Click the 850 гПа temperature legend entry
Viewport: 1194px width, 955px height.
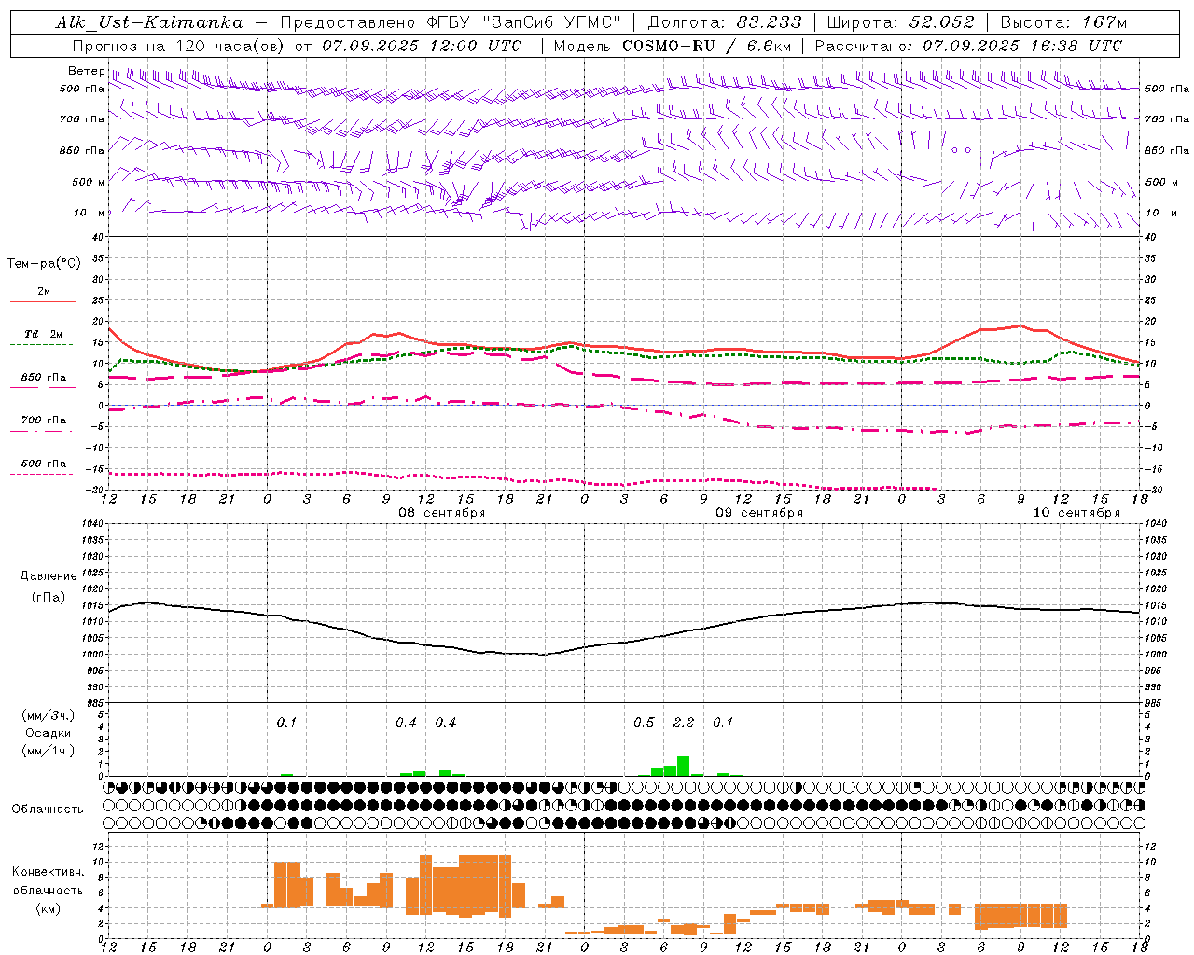point(44,378)
